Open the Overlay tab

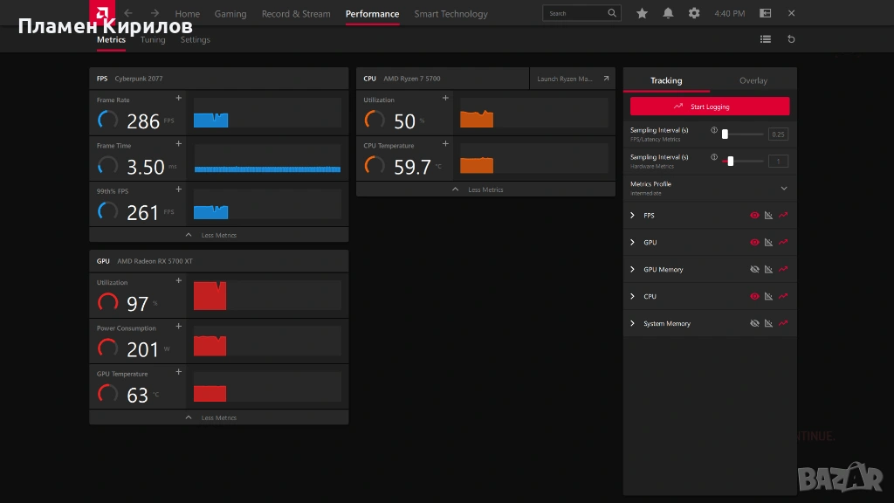[x=753, y=80]
